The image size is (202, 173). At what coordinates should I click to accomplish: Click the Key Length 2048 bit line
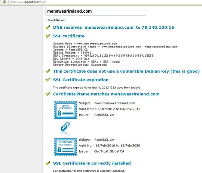(71, 59)
